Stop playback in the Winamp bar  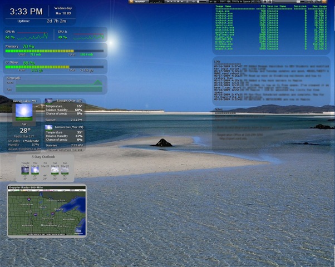coord(178,2)
